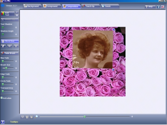
Task: Click the fit-to-window zoom icon
Action: (x=27, y=117)
